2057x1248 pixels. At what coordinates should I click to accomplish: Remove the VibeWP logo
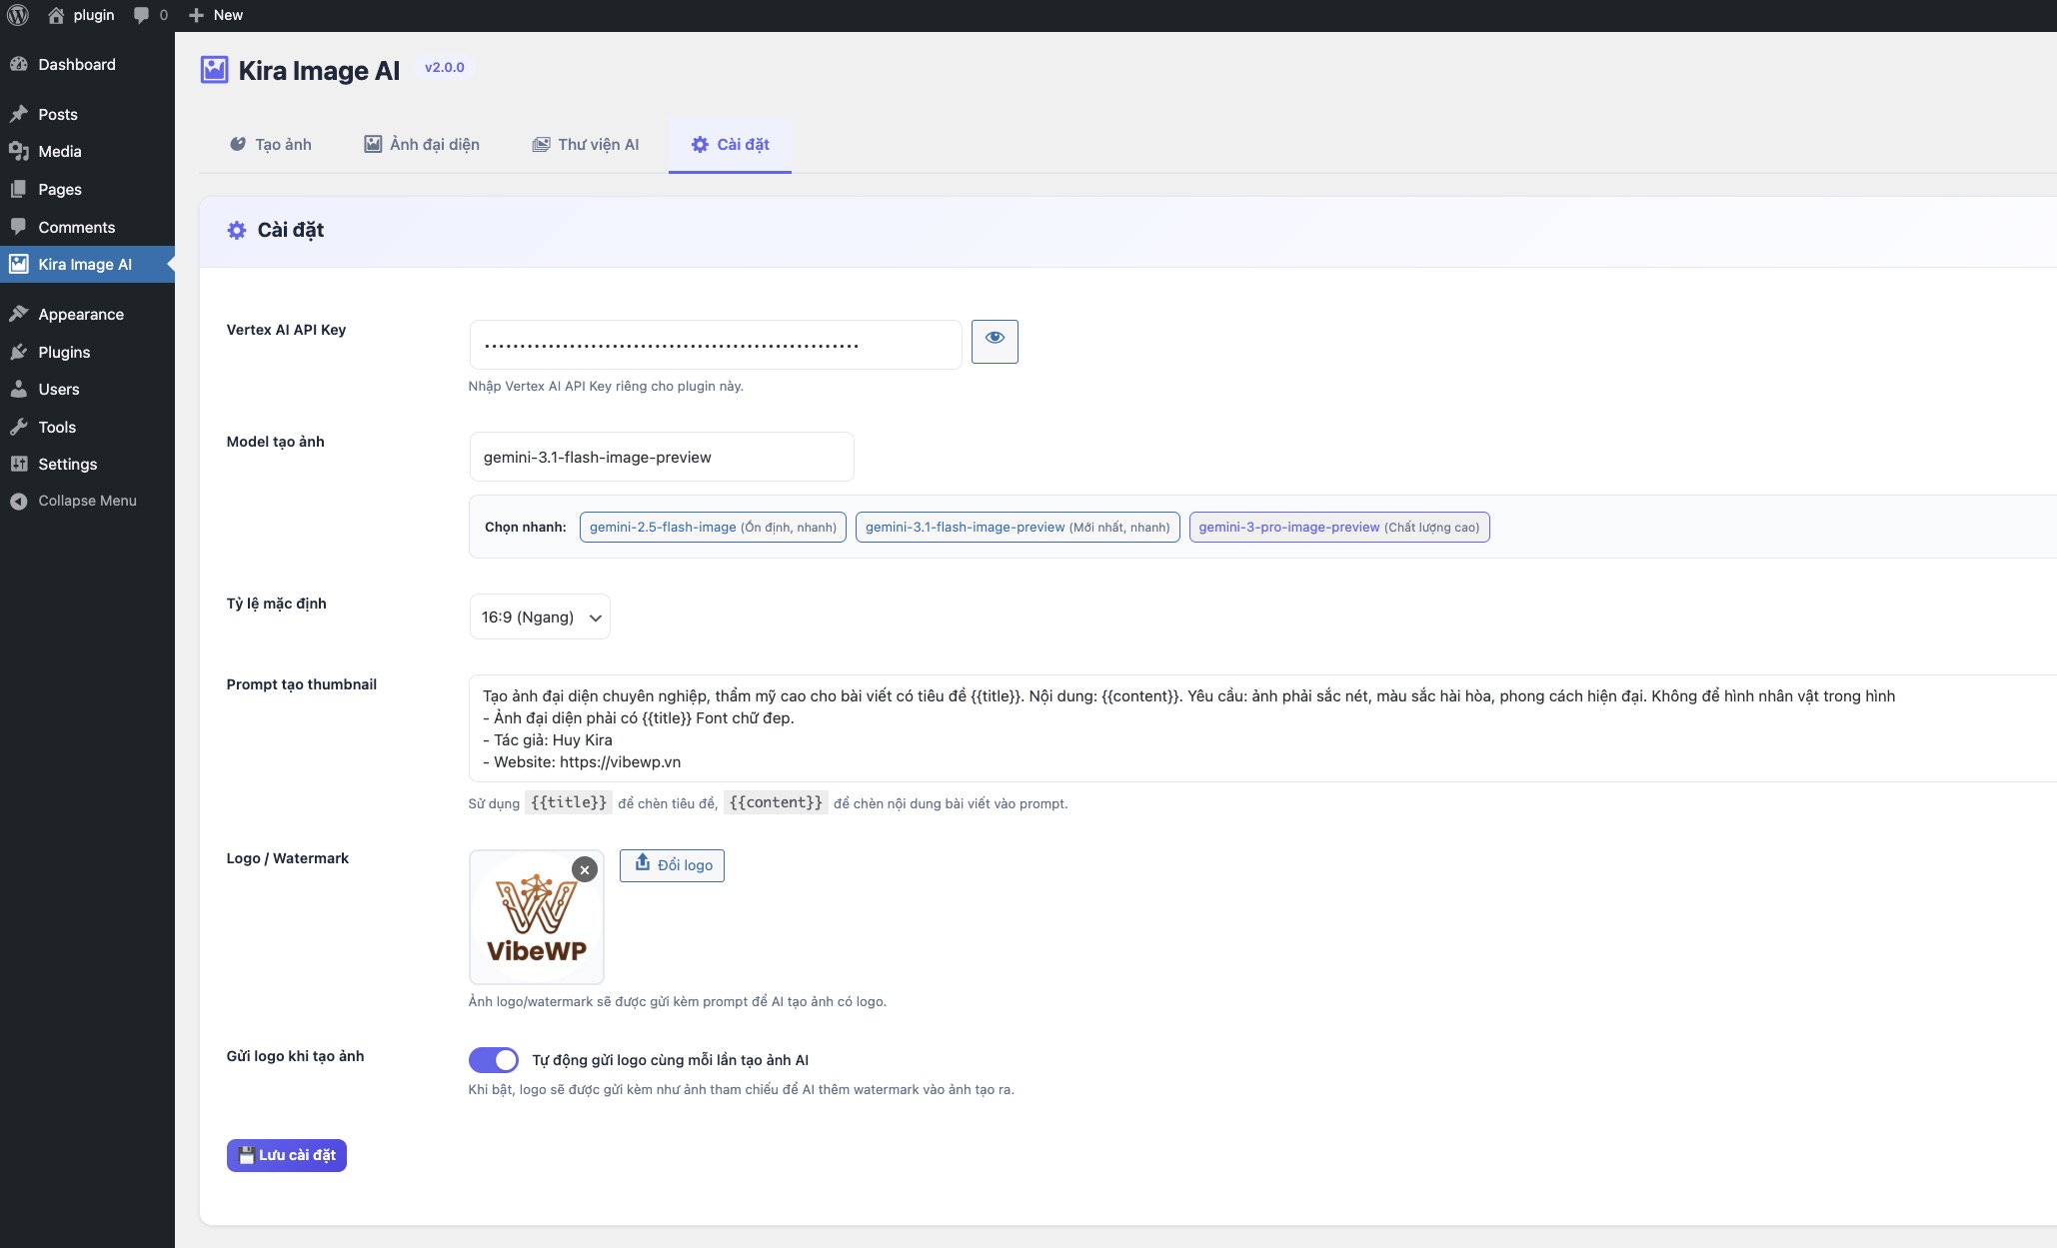[585, 869]
